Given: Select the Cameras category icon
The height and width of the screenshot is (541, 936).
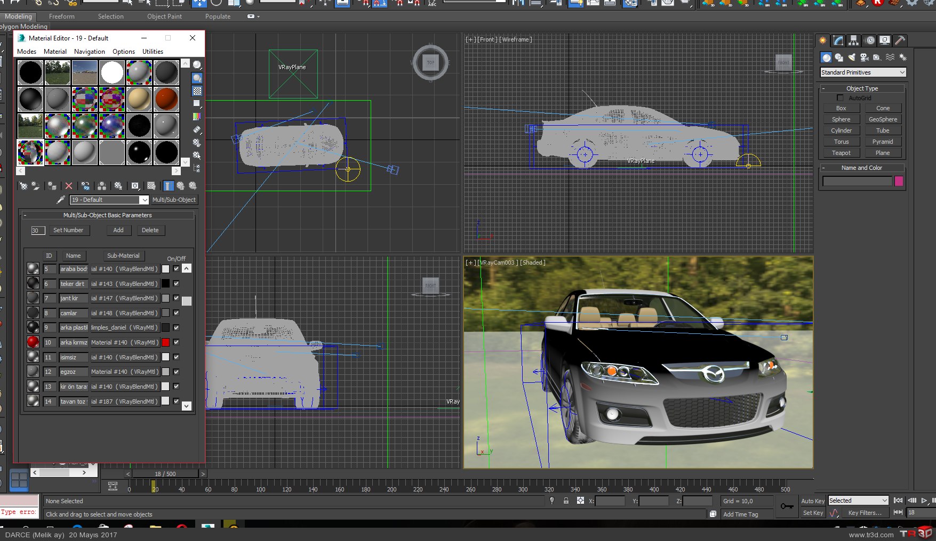Looking at the screenshot, I should click(x=864, y=58).
